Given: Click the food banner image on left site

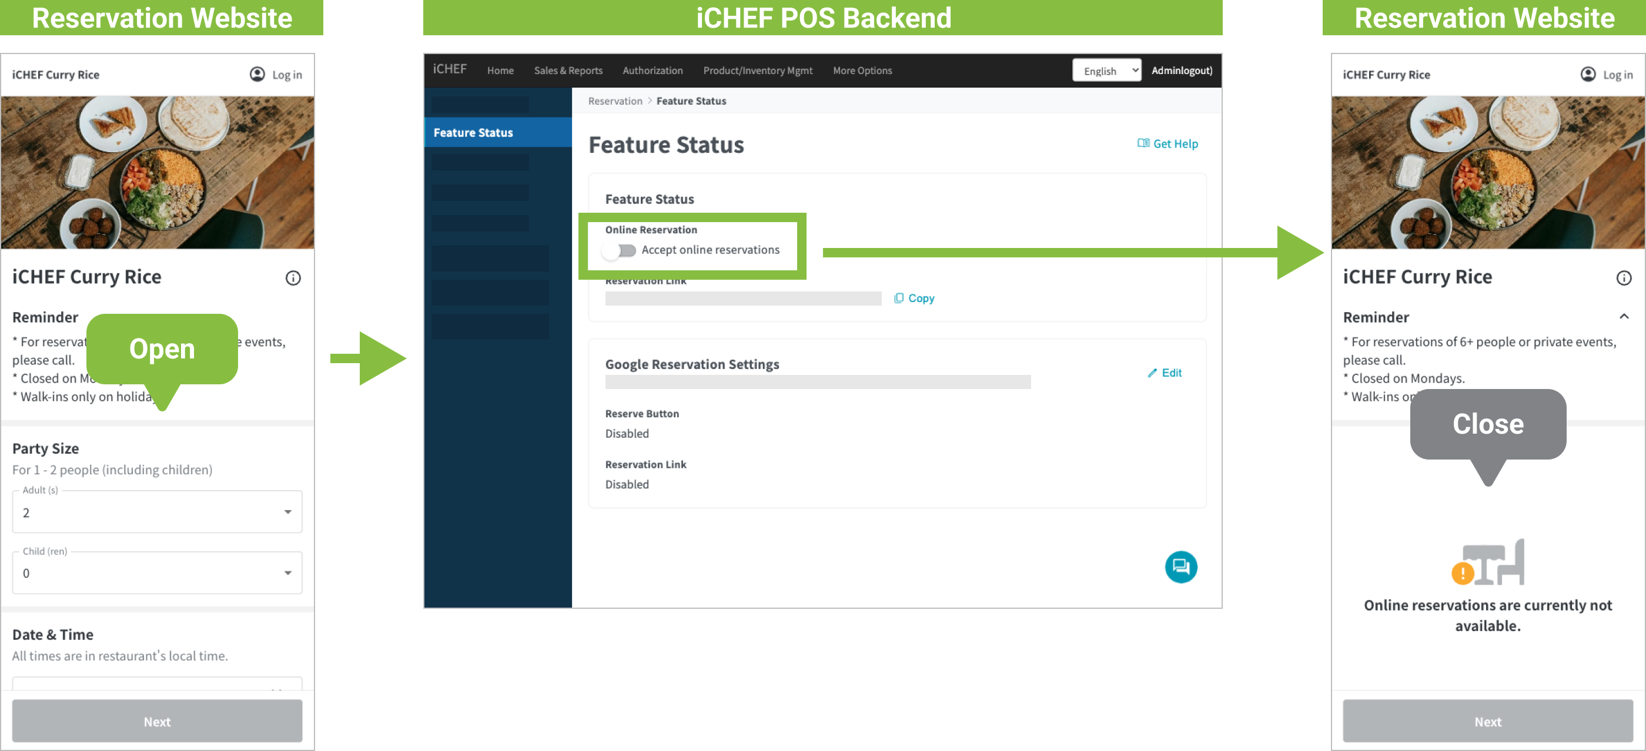Looking at the screenshot, I should (x=157, y=172).
